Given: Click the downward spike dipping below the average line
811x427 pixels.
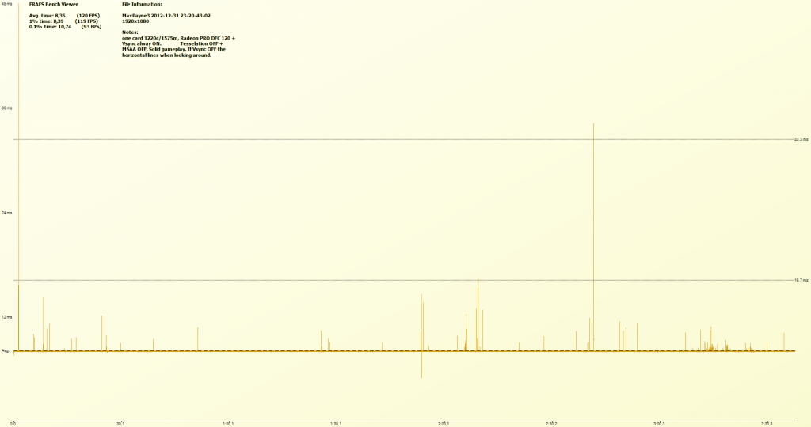Looking at the screenshot, I should click(421, 365).
